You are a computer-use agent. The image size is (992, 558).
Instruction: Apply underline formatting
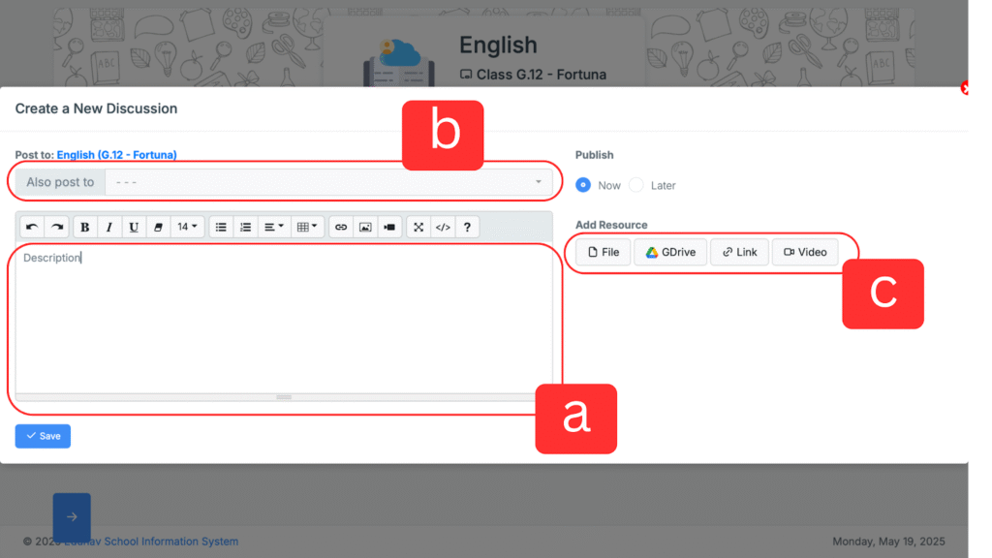(134, 227)
